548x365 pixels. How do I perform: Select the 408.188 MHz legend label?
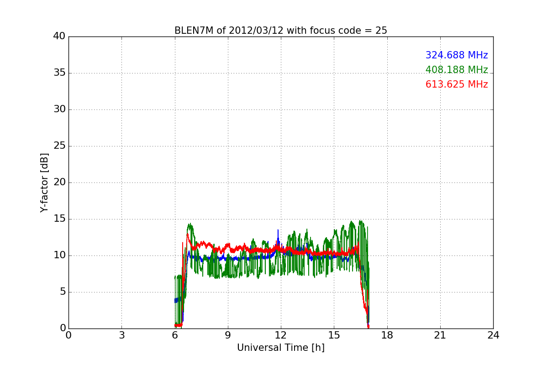click(x=457, y=70)
